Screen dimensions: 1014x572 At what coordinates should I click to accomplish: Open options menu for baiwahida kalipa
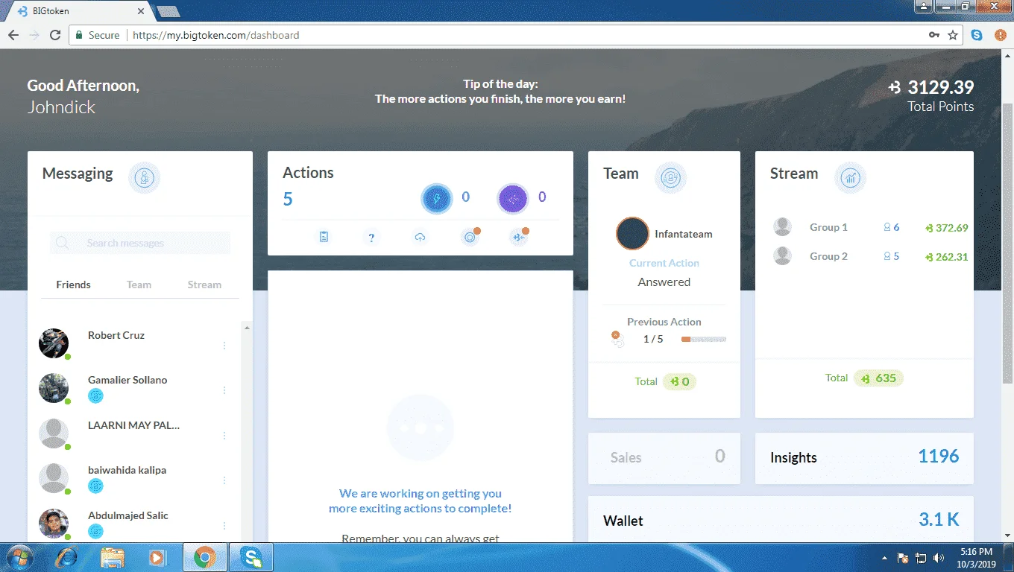click(224, 480)
